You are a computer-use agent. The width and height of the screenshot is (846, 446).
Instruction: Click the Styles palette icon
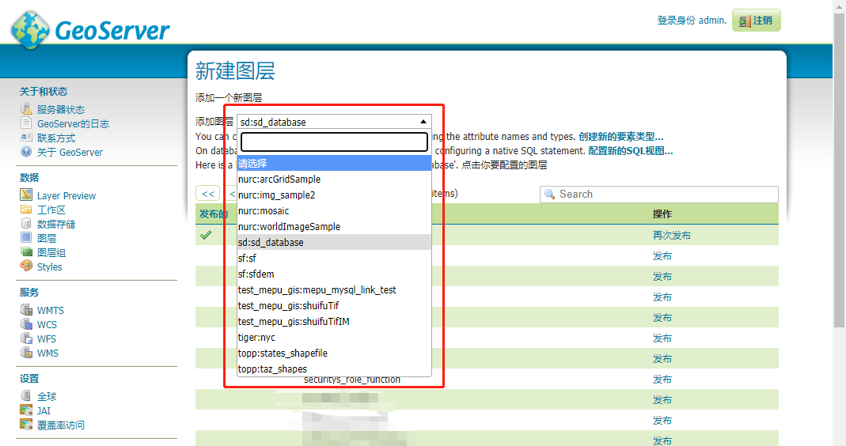[x=26, y=266]
